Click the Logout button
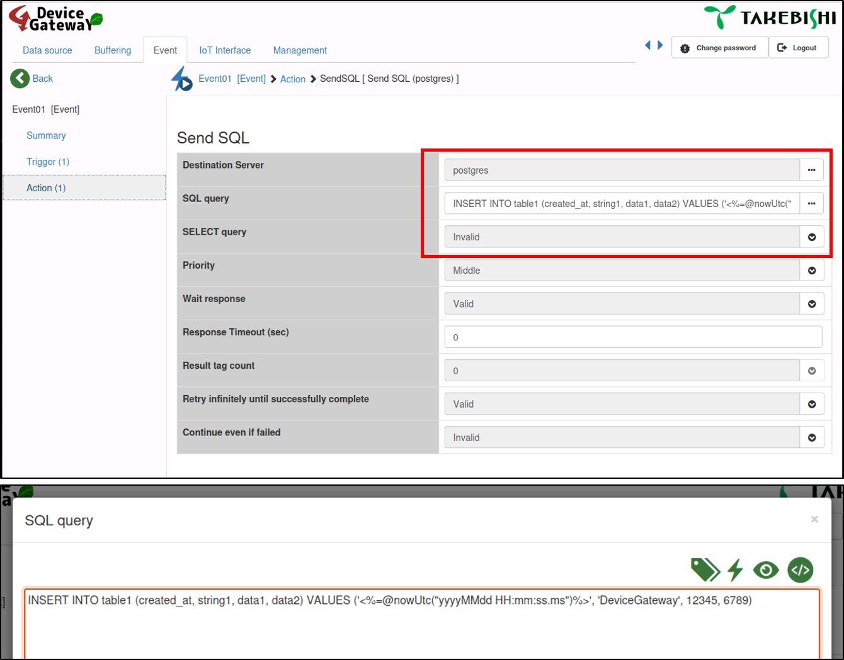844x660 pixels. (798, 48)
